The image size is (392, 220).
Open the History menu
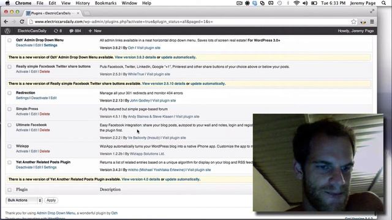click(83, 3)
